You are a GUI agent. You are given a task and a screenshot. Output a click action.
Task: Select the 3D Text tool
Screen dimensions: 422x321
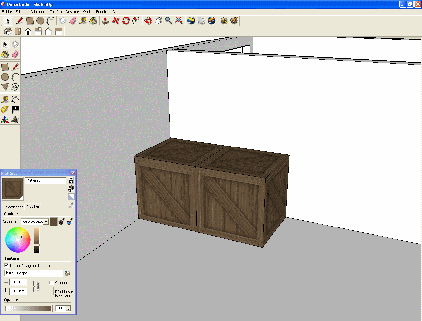pyautogui.click(x=15, y=120)
